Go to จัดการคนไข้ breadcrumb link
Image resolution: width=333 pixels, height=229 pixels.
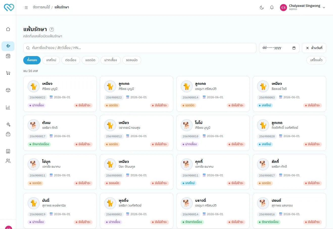[41, 7]
